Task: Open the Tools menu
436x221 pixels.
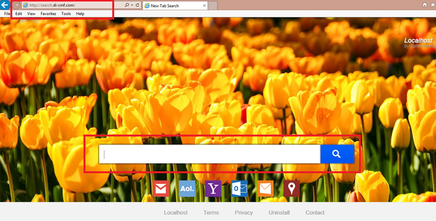Action: (66, 14)
